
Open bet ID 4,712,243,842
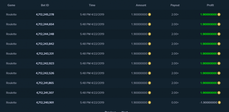[45, 44]
